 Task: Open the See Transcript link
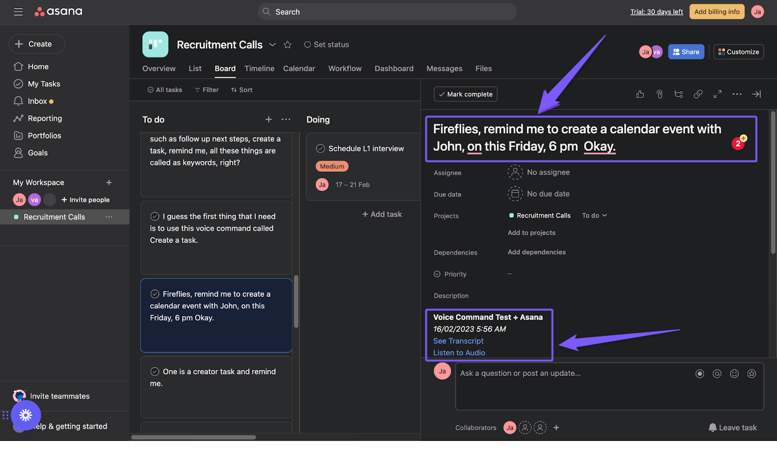tap(458, 341)
